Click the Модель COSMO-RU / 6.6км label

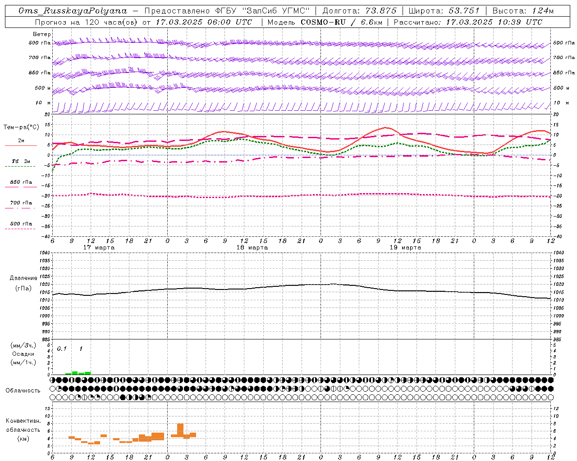coord(325,22)
